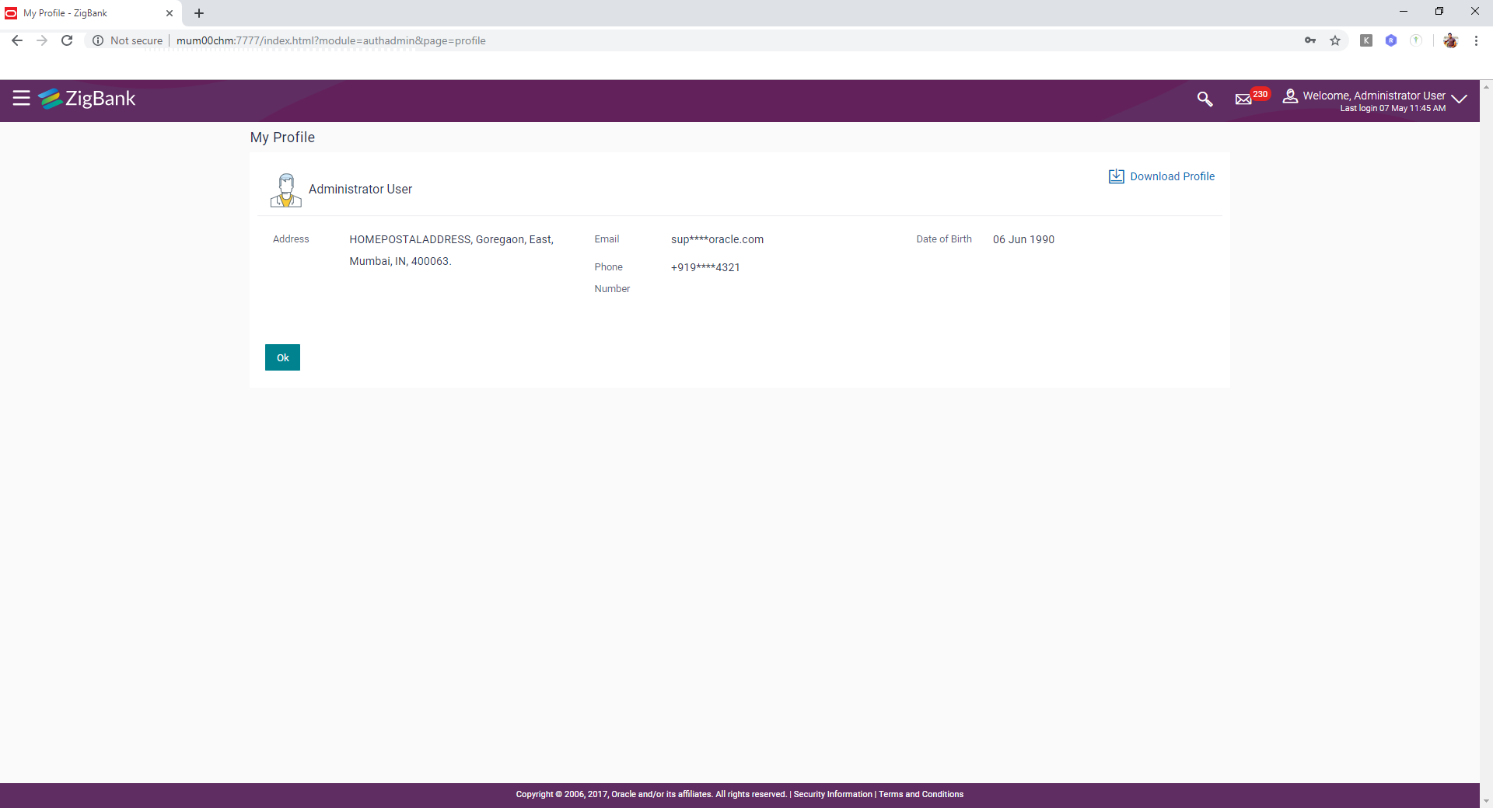Open the hamburger navigation menu
Viewport: 1493px width, 808px height.
coord(21,99)
